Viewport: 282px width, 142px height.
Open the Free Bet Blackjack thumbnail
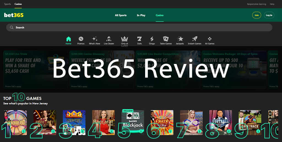click(x=45, y=123)
